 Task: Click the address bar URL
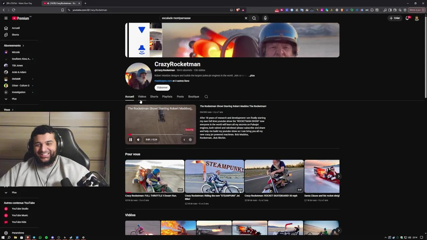[90, 10]
